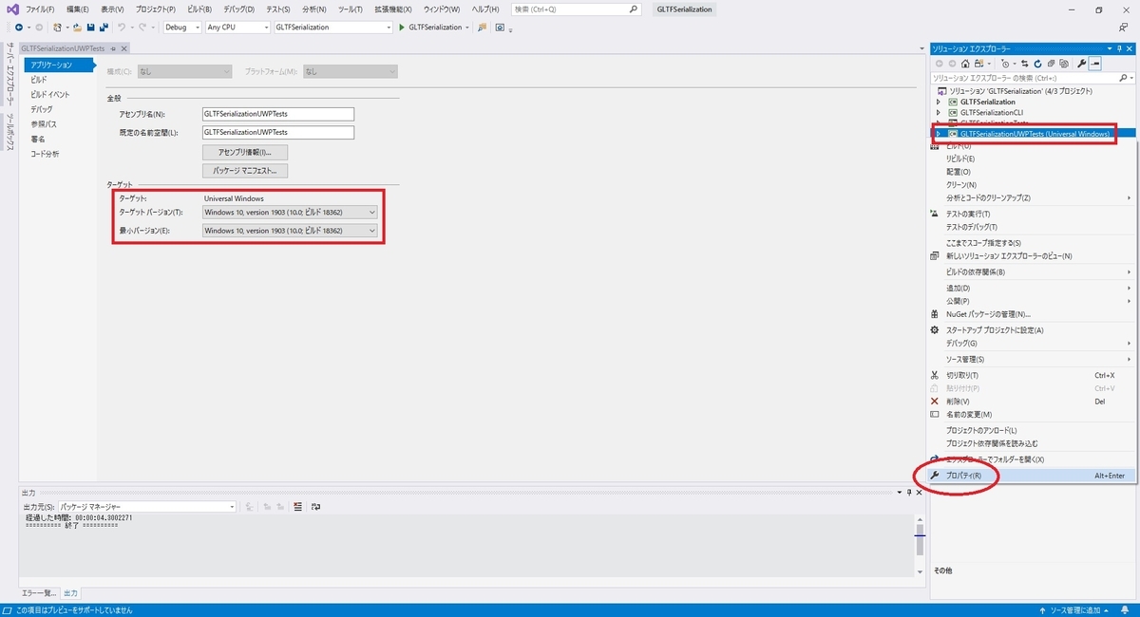Screen dimensions: 1140x617
Task: Open the Output source Package Manager dropdown
Action: click(146, 507)
